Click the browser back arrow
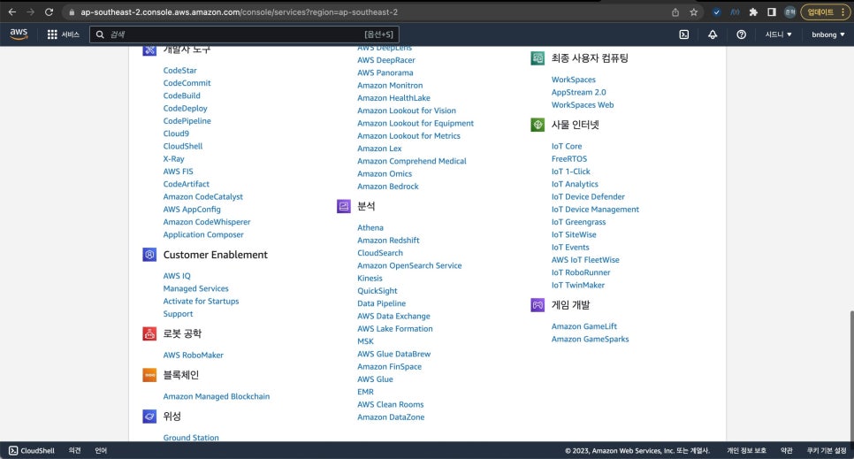 click(12, 12)
